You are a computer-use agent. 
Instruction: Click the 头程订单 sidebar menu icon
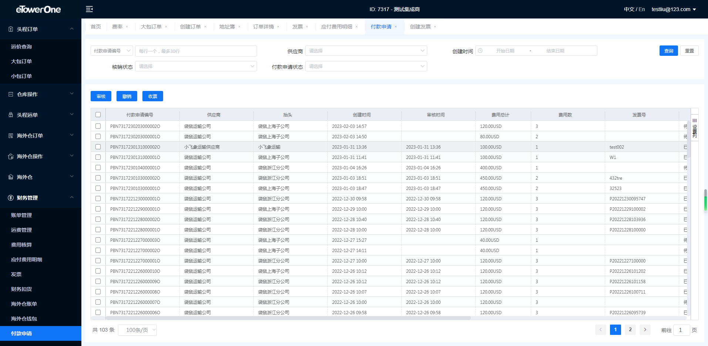point(11,29)
